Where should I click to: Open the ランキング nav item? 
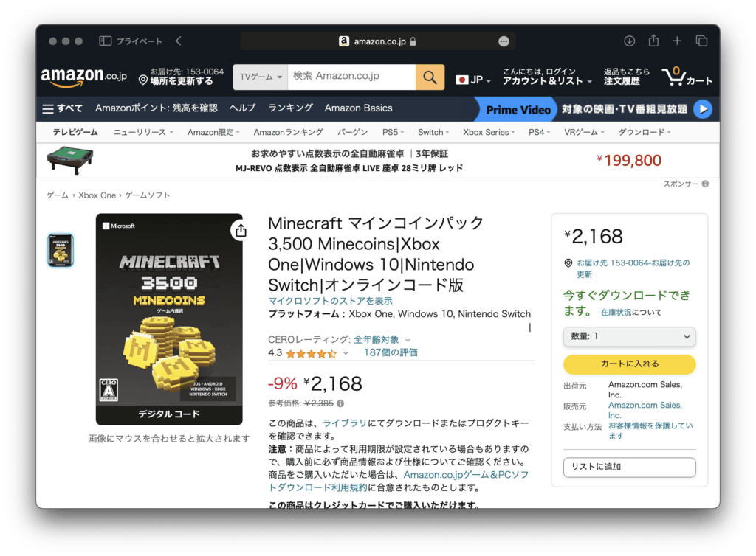(x=290, y=108)
